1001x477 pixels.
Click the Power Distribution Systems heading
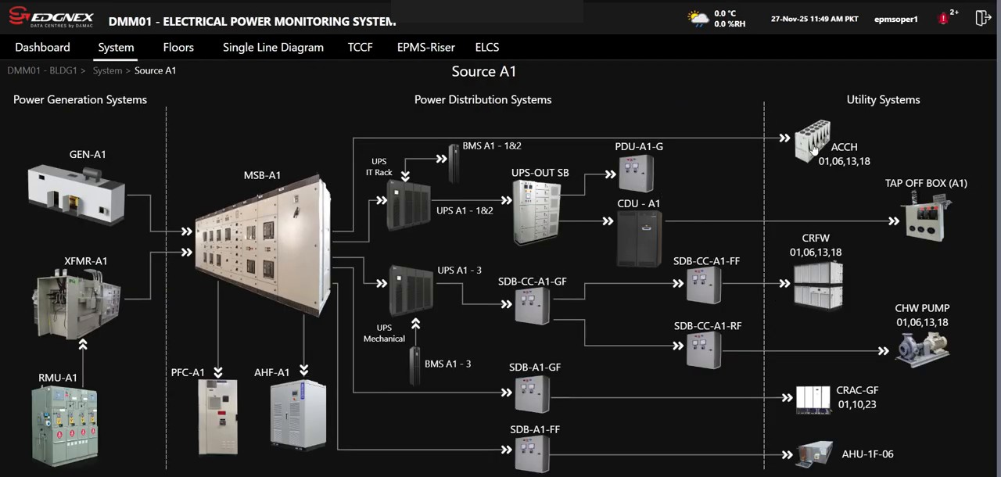(483, 99)
